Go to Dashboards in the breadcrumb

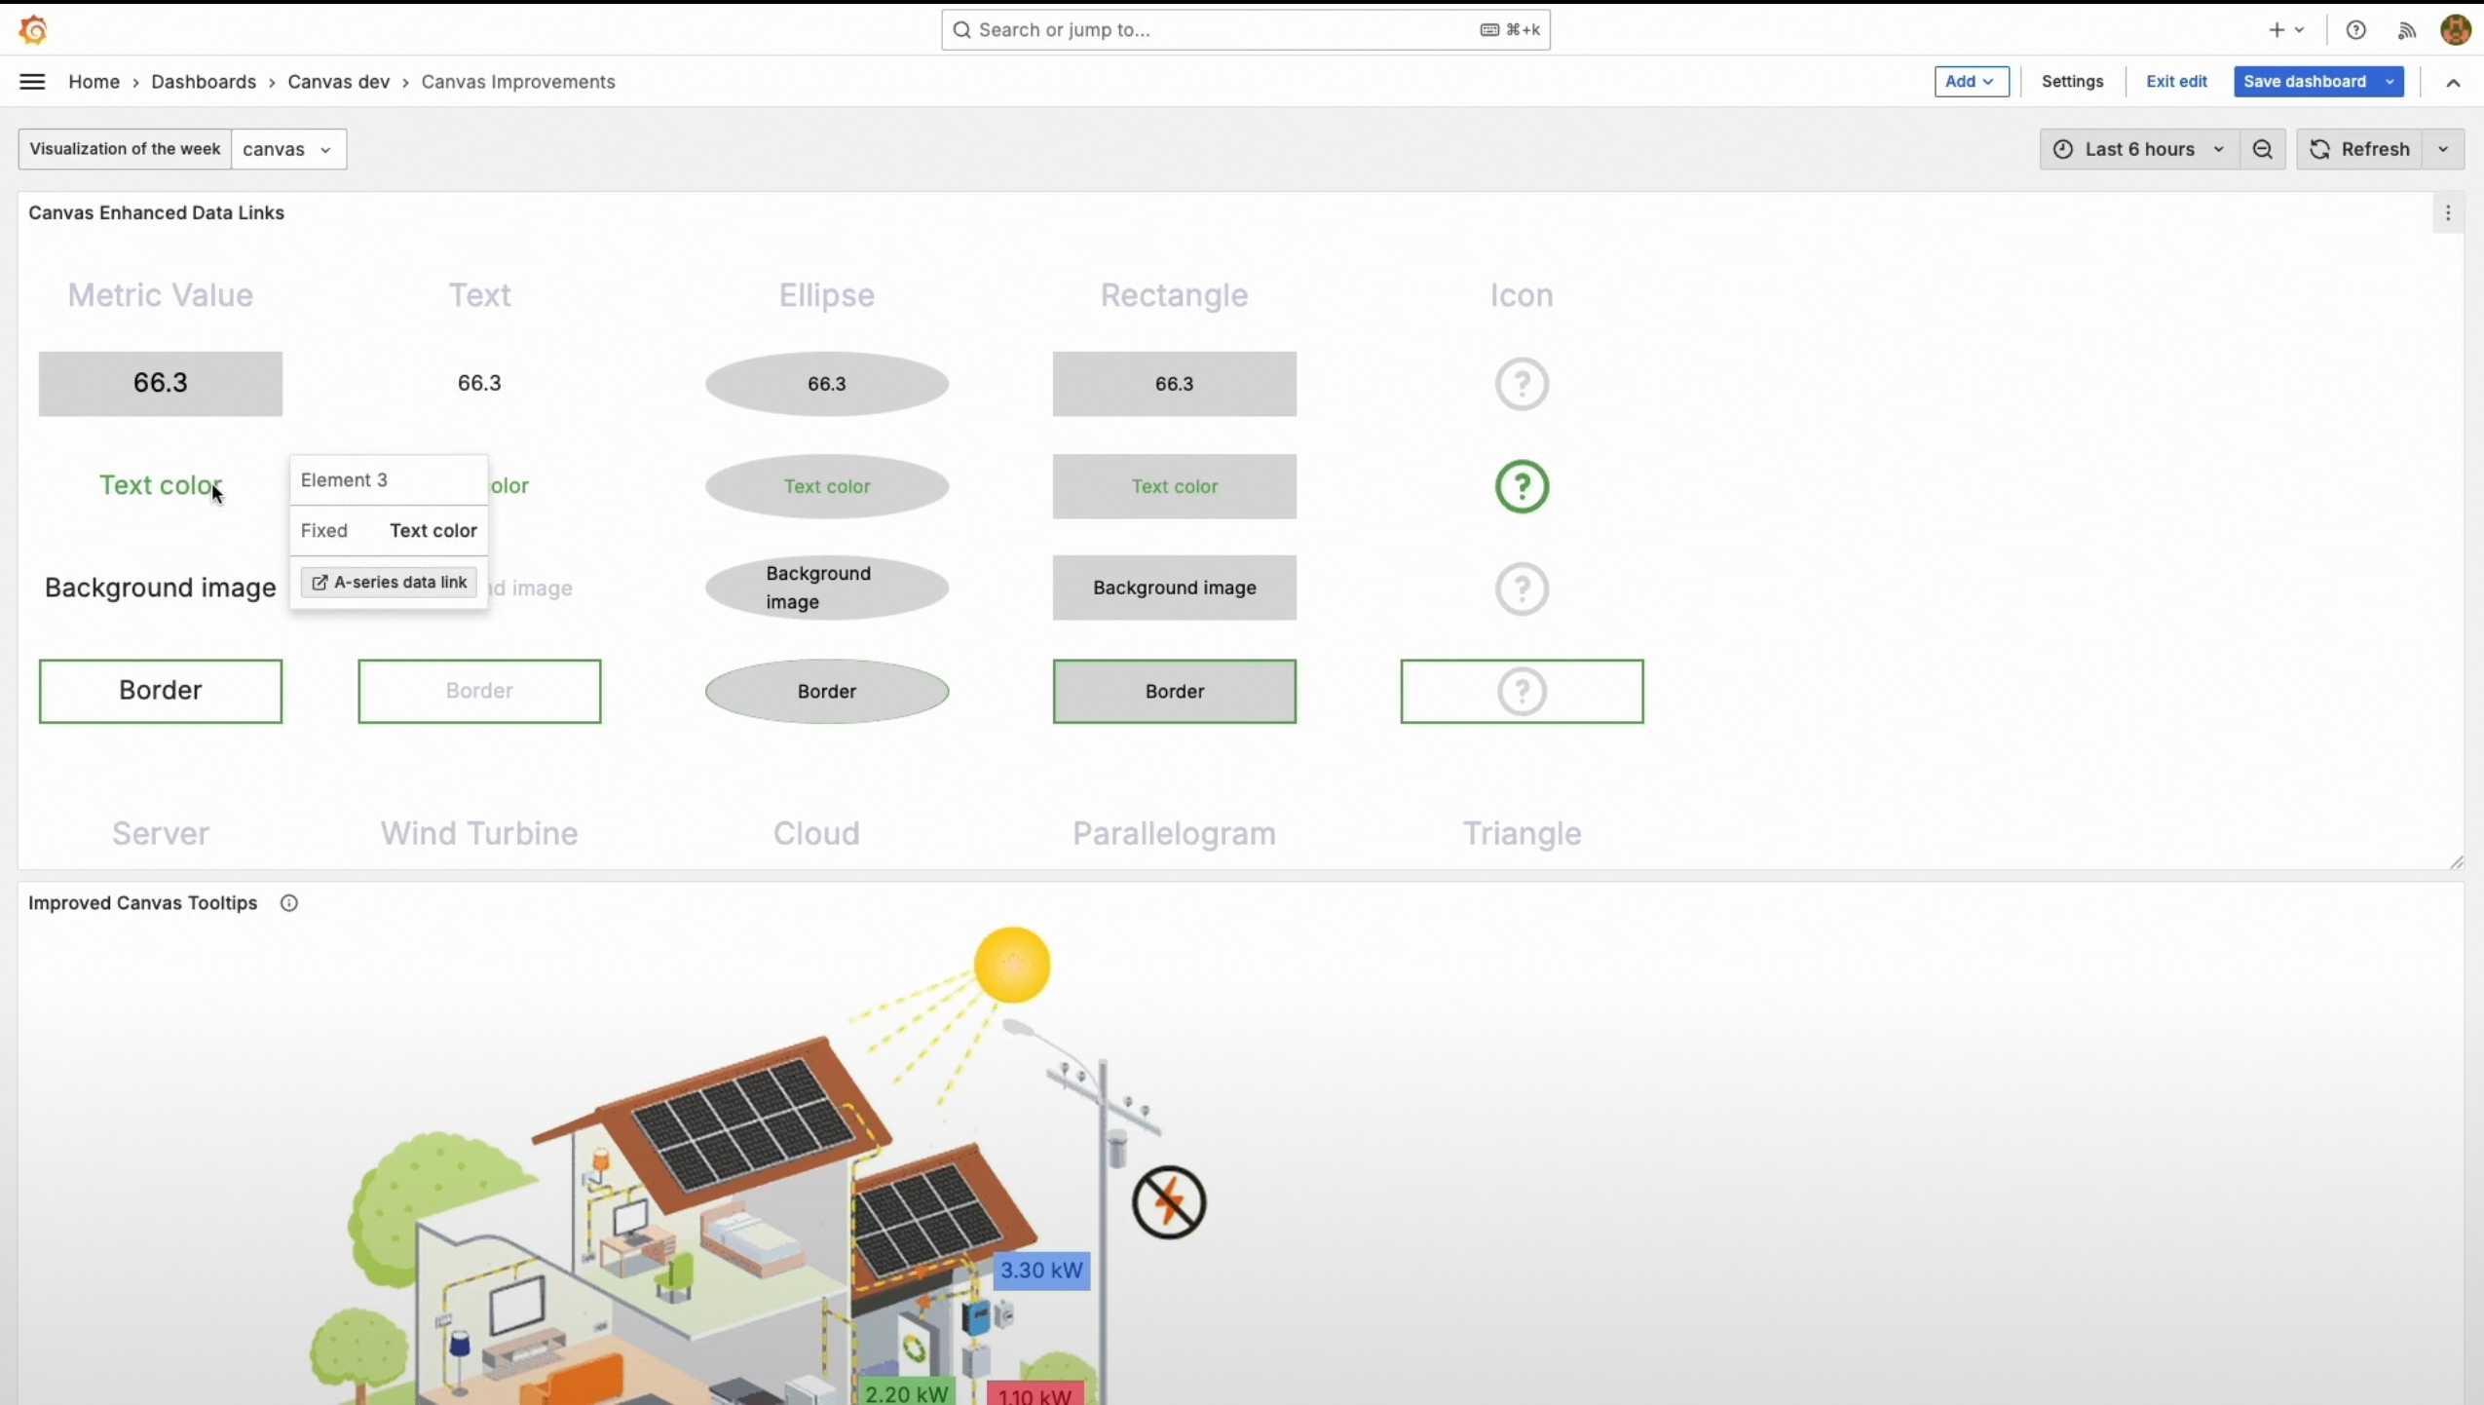204,82
